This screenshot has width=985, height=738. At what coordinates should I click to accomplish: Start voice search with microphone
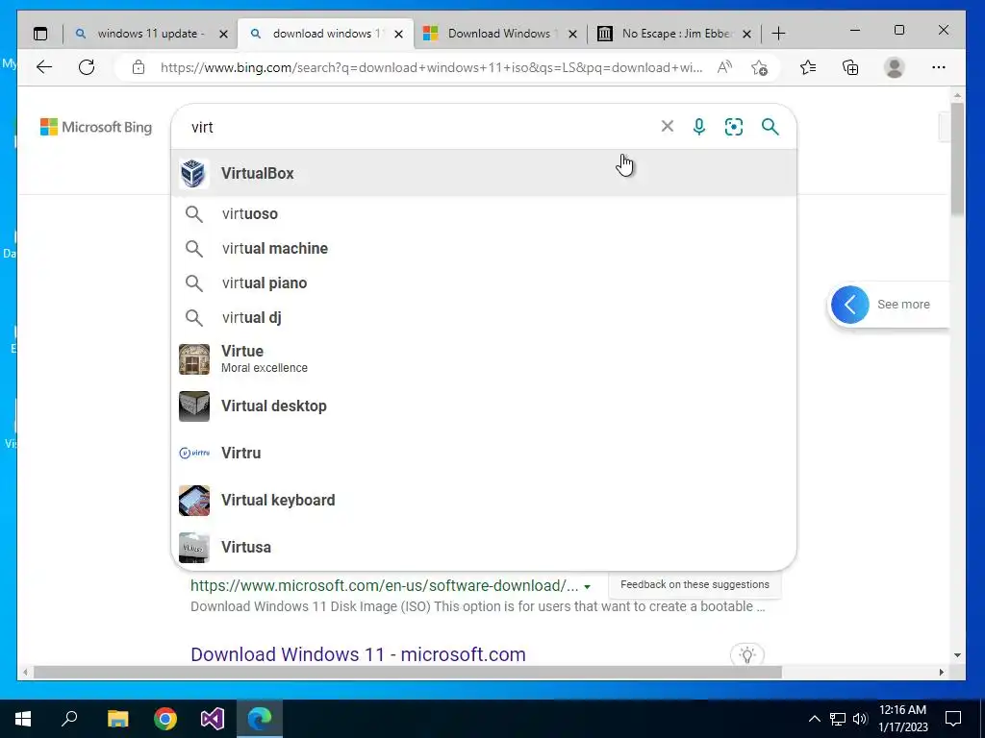tap(699, 127)
